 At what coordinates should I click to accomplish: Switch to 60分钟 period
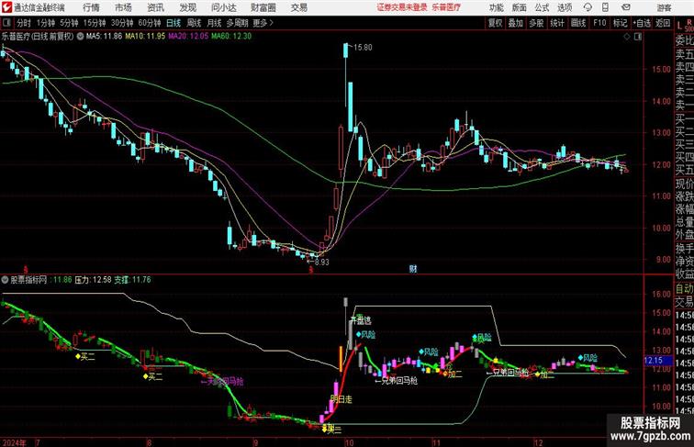pyautogui.click(x=150, y=23)
